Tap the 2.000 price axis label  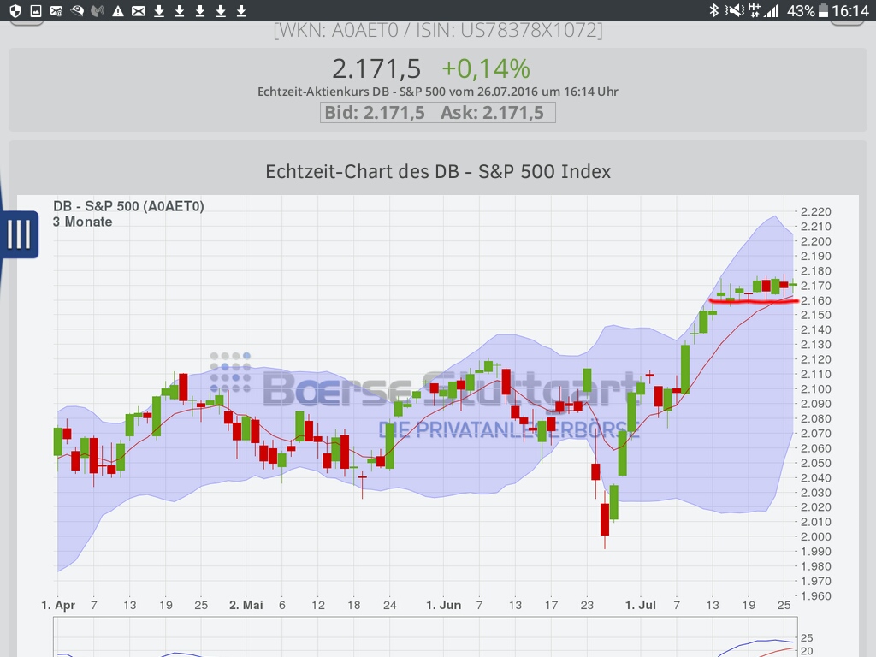(x=815, y=537)
